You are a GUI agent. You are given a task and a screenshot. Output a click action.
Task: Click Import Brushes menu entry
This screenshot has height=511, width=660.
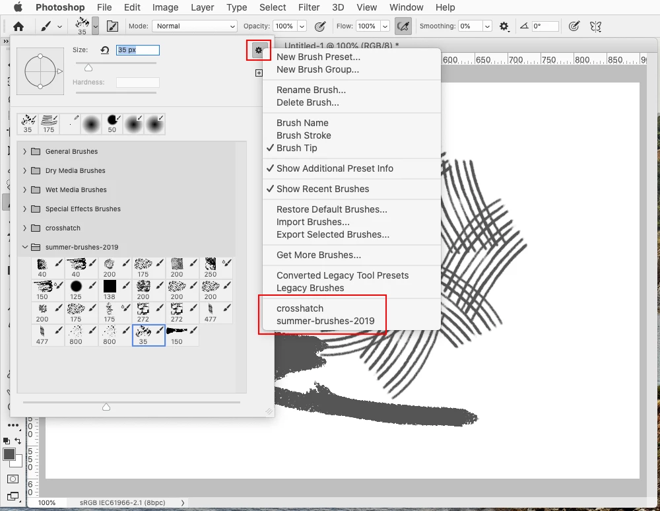[313, 222]
